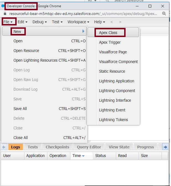Sort logs by Status column header
The width and height of the screenshot is (171, 186).
tap(104, 156)
